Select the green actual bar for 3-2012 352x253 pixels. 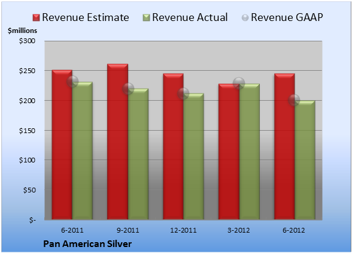[x=250, y=152]
